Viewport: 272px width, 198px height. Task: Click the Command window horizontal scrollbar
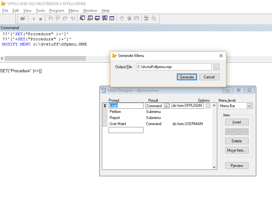pyautogui.click(x=45, y=58)
